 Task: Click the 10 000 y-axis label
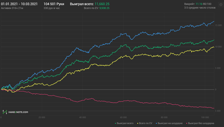point(218,47)
